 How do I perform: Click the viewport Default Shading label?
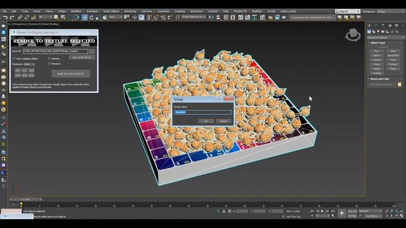click(x=50, y=24)
